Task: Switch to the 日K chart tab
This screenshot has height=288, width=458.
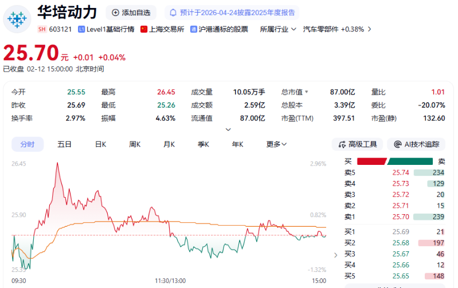Action: tap(100, 144)
